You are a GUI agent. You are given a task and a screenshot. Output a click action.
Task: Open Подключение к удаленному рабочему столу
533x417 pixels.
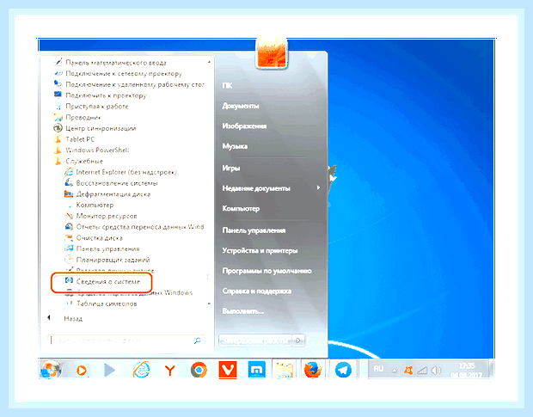tap(129, 84)
